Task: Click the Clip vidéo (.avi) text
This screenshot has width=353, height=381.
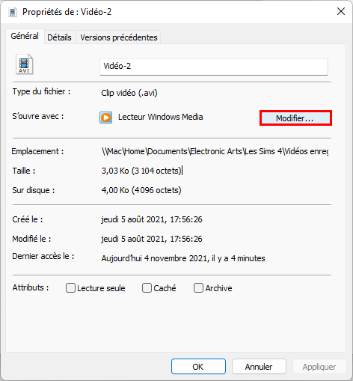Action: click(x=129, y=93)
